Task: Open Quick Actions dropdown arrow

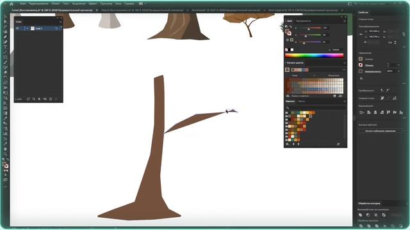Action: pyautogui.click(x=404, y=130)
